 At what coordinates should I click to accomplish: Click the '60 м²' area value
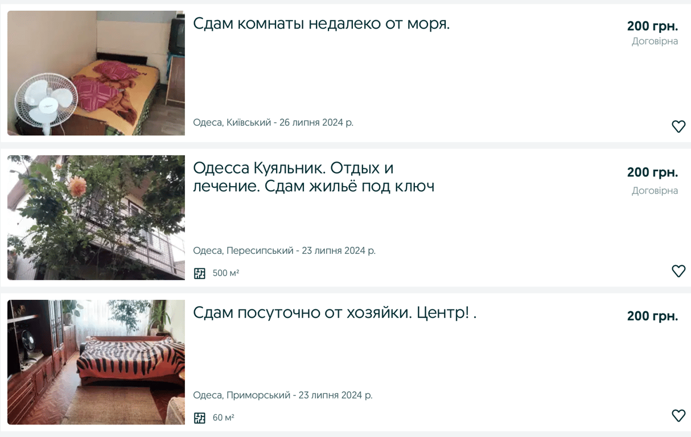pyautogui.click(x=224, y=418)
